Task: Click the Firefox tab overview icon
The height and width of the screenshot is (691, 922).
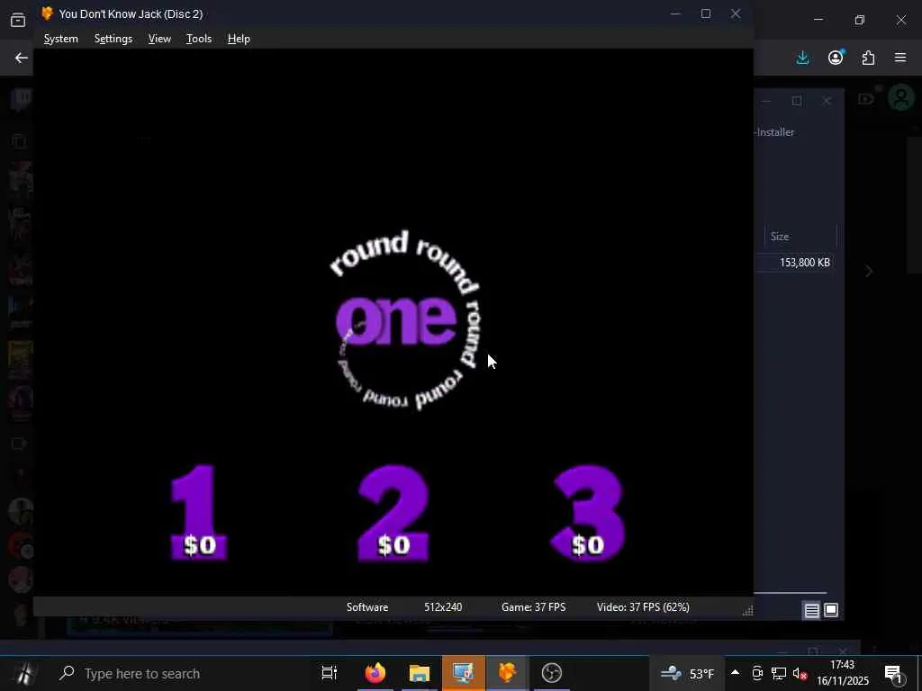Action: click(18, 21)
